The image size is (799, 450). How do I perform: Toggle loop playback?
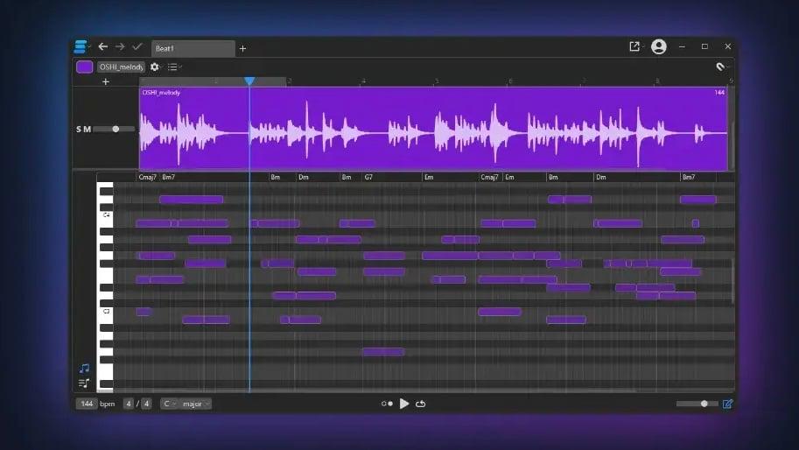click(420, 404)
